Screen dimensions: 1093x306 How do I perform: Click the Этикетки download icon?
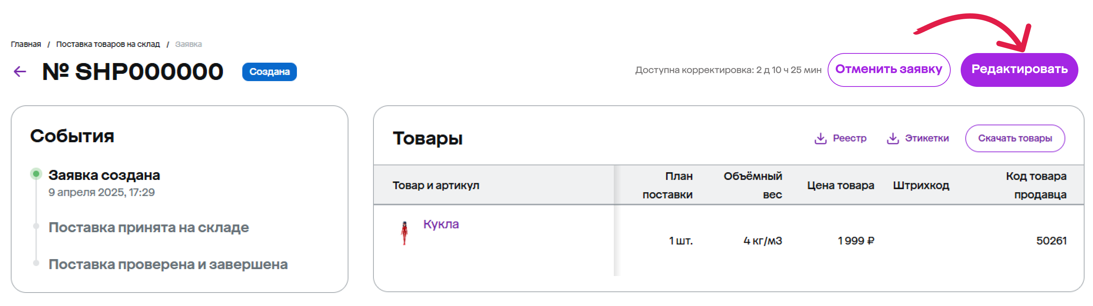(x=892, y=138)
